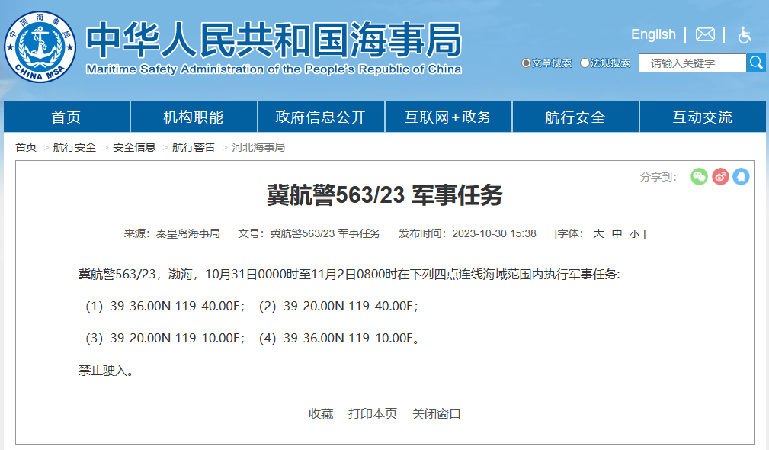Screen dimensions: 769x450
Task: Go to 首页 in the breadcrumb
Action: 26,147
